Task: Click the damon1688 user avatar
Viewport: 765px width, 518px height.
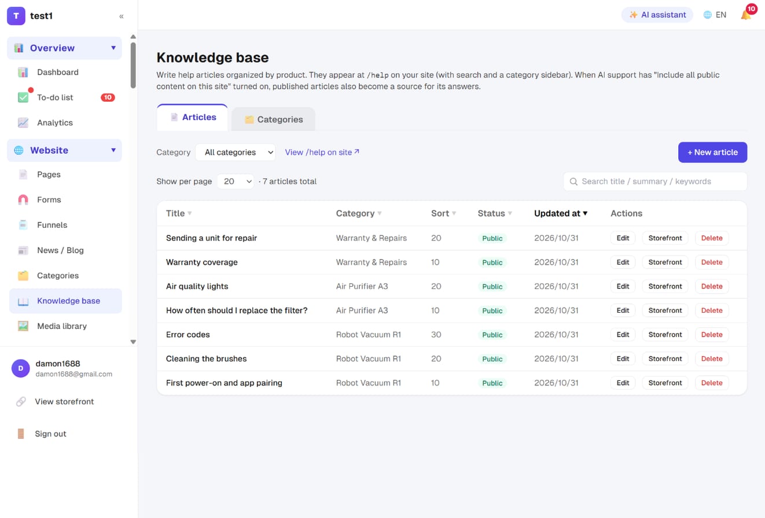Action: click(x=21, y=368)
